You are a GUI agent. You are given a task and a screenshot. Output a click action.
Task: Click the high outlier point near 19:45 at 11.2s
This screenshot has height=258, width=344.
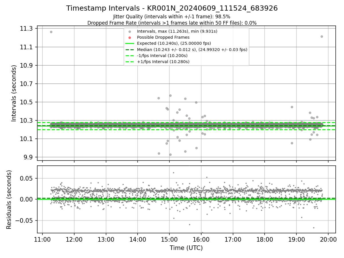point(322,36)
